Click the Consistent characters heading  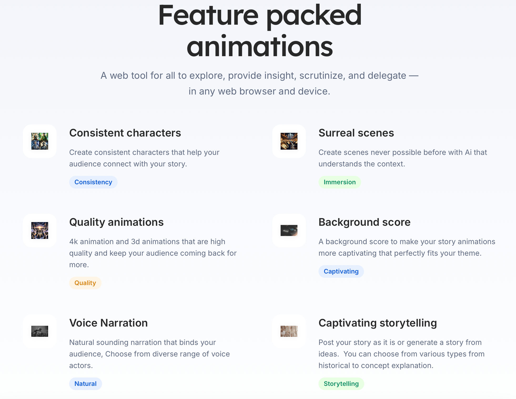125,133
